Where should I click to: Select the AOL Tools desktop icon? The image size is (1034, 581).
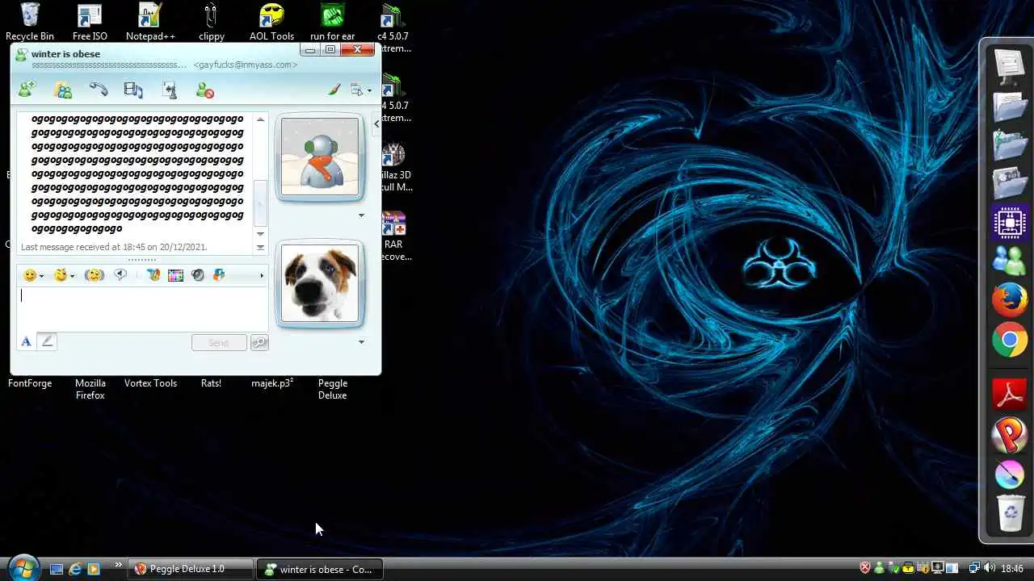(271, 22)
